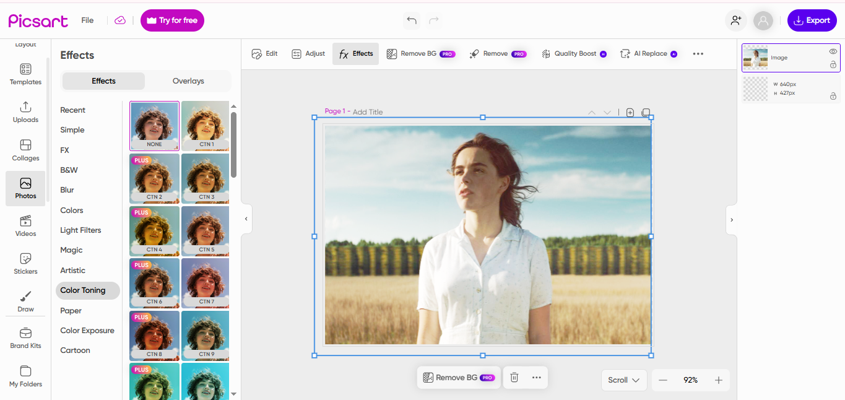845x400 pixels.
Task: Apply the NONE effect thumbnail
Action: [x=154, y=126]
